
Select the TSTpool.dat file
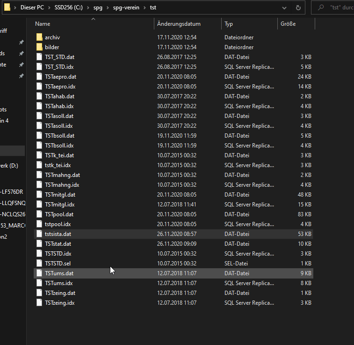(x=59, y=214)
